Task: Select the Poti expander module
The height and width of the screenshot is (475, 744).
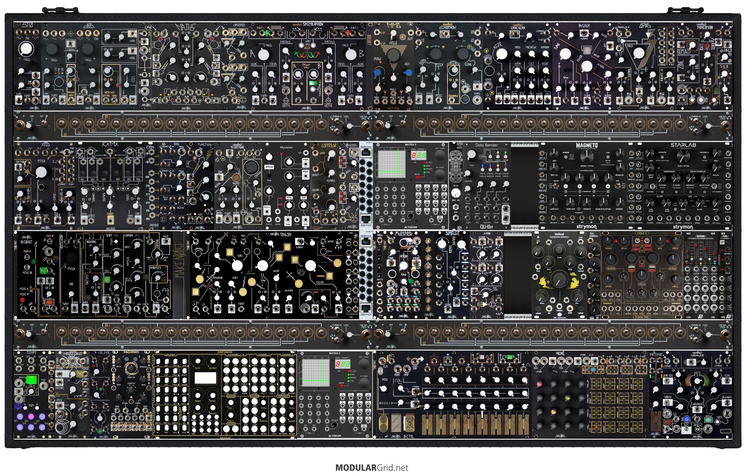Action: 725,275
